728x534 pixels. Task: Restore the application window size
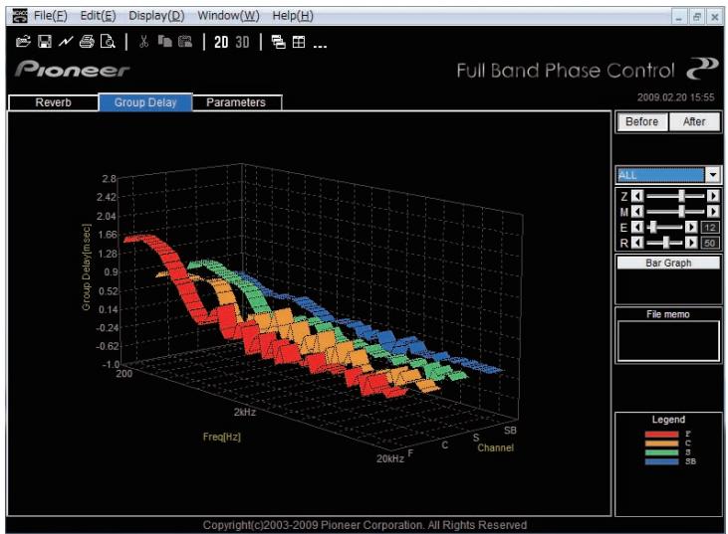click(x=696, y=17)
